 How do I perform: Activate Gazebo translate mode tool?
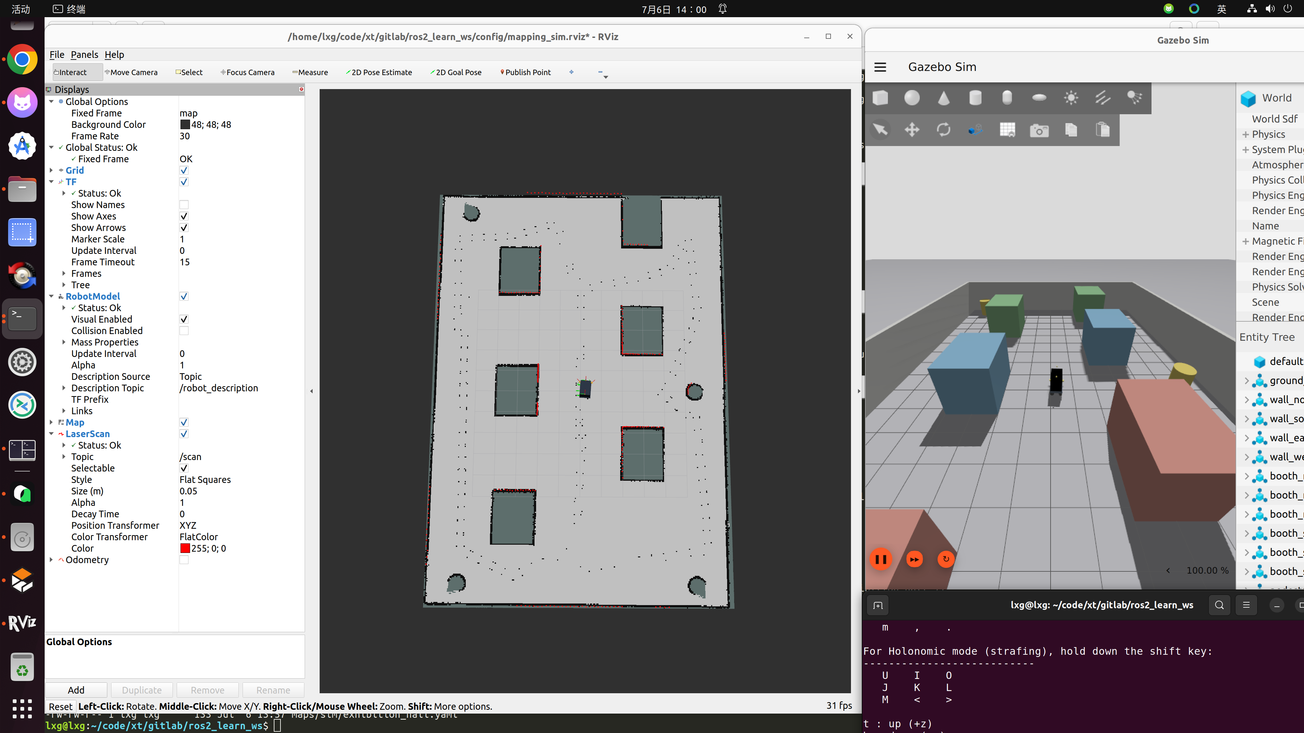[x=912, y=130]
